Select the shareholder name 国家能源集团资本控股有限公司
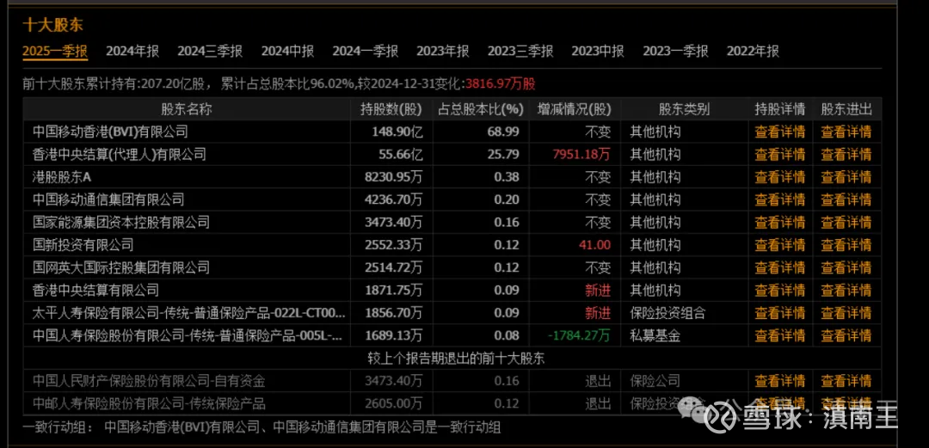 point(121,222)
